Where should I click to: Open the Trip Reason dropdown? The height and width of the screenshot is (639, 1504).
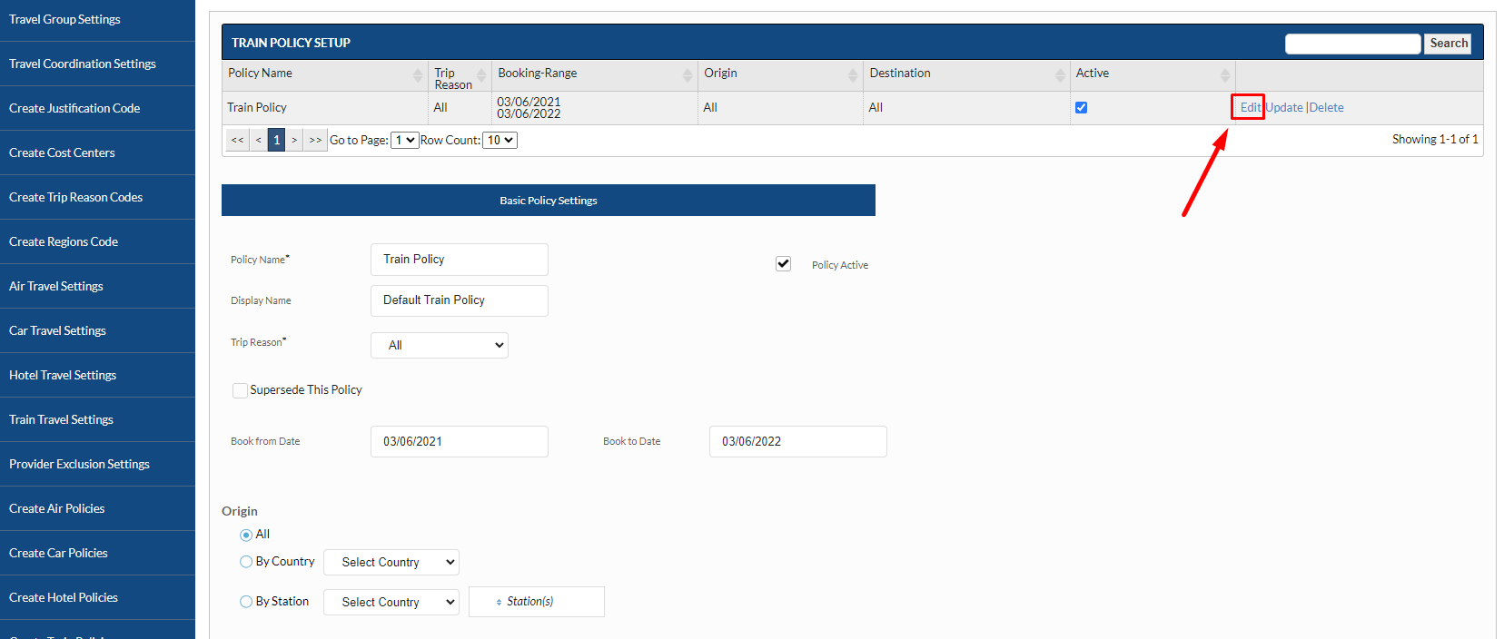440,345
